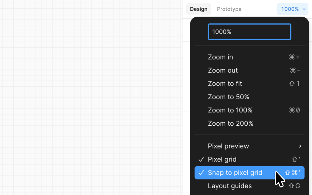312x195 pixels.
Task: Choose Zoom in from the menu
Action: 250,57
